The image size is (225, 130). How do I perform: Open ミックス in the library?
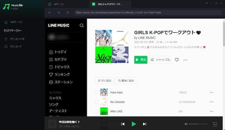[x=55, y=98]
